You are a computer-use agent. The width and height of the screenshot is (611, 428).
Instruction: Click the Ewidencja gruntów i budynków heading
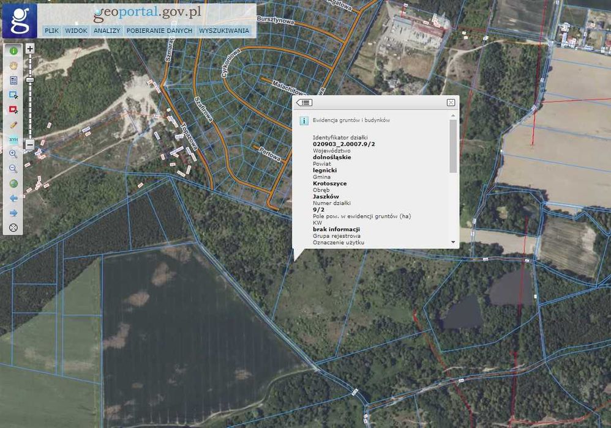click(x=351, y=120)
